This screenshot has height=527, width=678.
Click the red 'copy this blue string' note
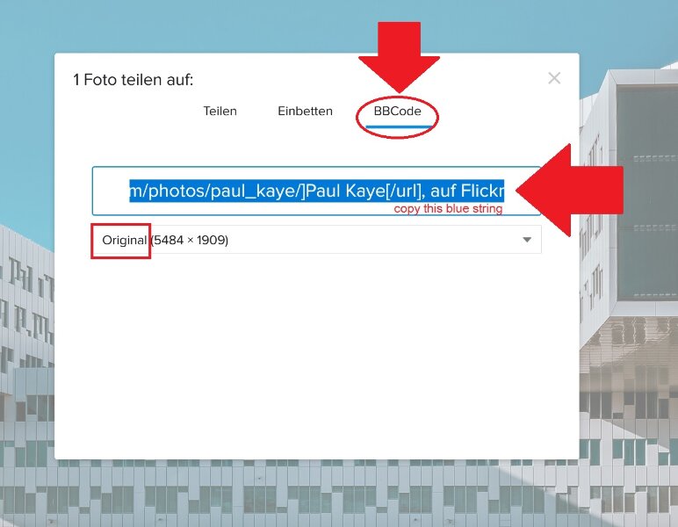[x=448, y=209]
